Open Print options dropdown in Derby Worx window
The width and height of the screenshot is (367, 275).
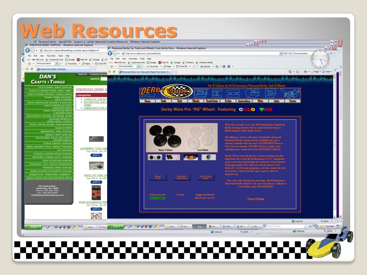pyautogui.click(x=309, y=72)
